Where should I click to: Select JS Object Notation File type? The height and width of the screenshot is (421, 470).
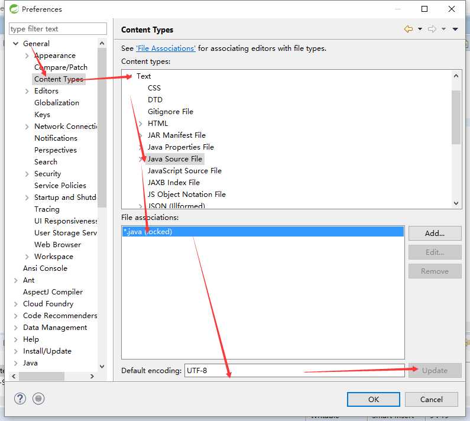[186, 195]
